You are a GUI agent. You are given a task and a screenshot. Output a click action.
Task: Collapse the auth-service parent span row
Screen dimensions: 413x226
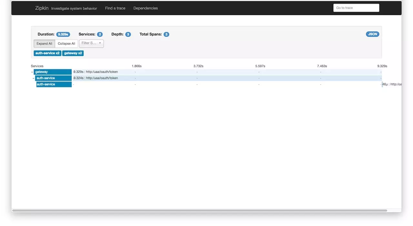[34, 78]
